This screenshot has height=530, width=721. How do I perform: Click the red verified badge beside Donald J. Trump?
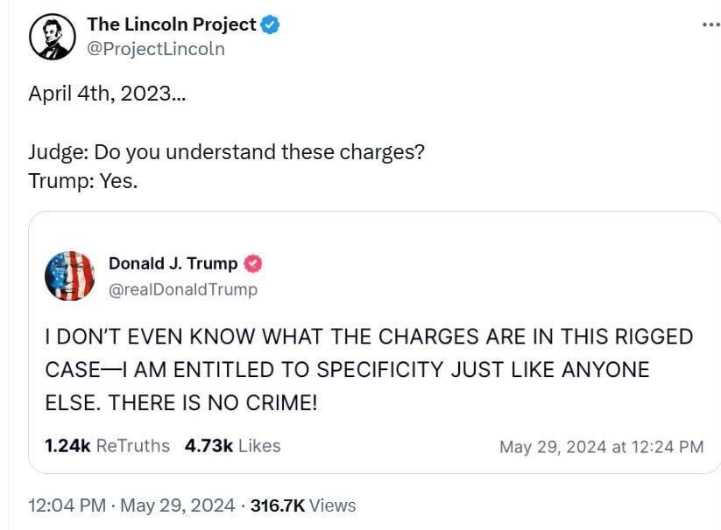252,264
